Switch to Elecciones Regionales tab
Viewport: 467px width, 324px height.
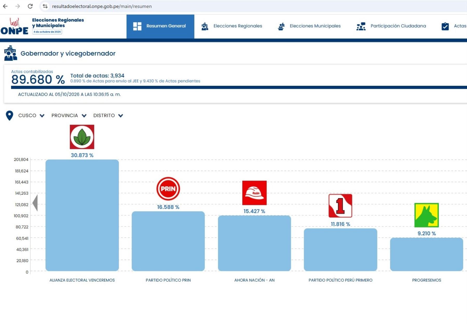(232, 26)
